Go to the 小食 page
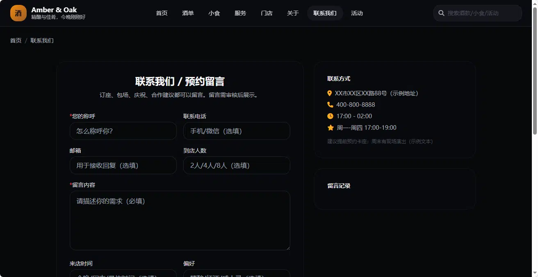The image size is (538, 277). click(x=214, y=13)
